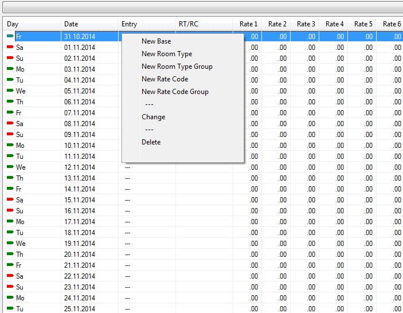Screen dimensions: 403x313
Task: Click the red arrow icon for Su 23.11.2014
Action: click(x=10, y=287)
